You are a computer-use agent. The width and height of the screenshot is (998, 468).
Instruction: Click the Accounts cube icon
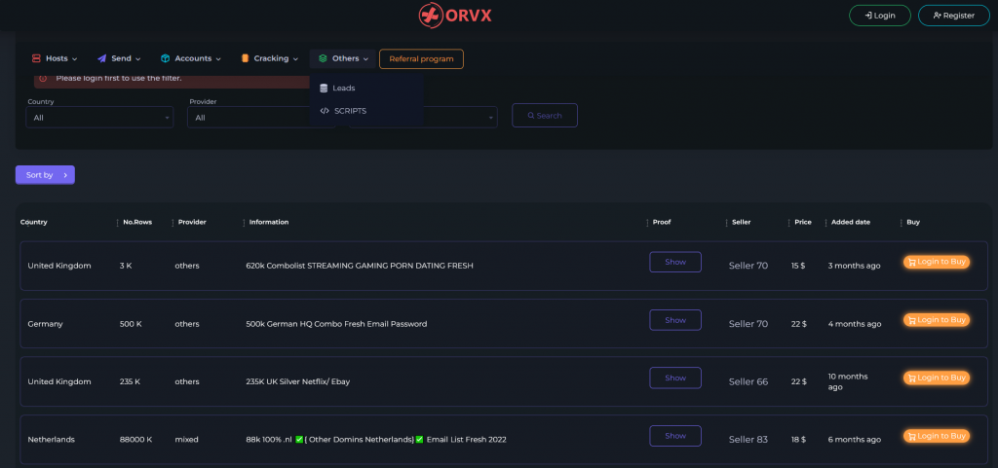[165, 58]
